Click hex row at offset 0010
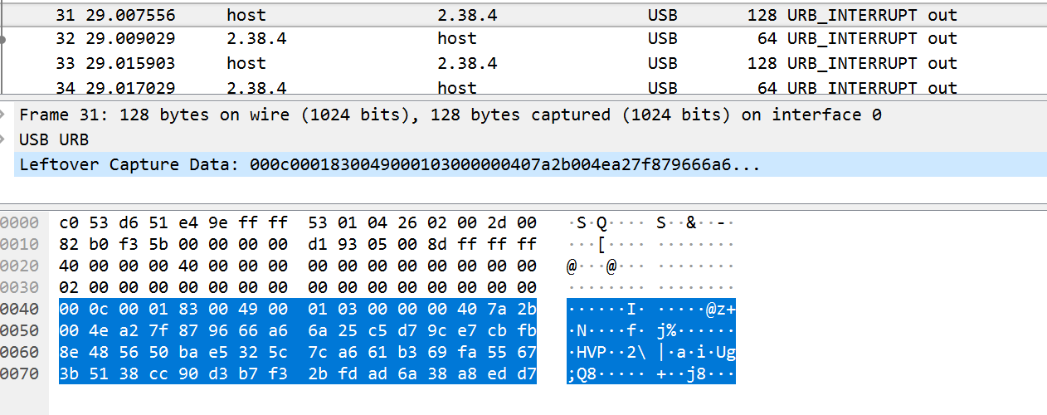Image resolution: width=1047 pixels, height=415 pixels. click(298, 245)
